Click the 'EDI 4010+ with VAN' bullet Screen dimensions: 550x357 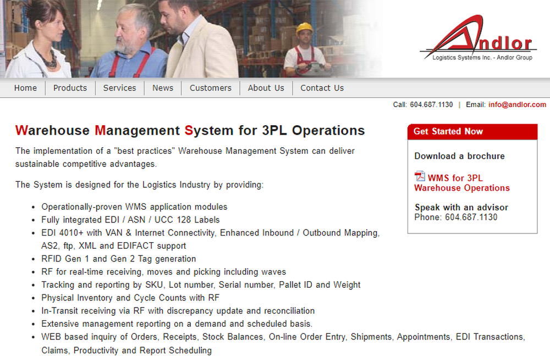click(211, 239)
